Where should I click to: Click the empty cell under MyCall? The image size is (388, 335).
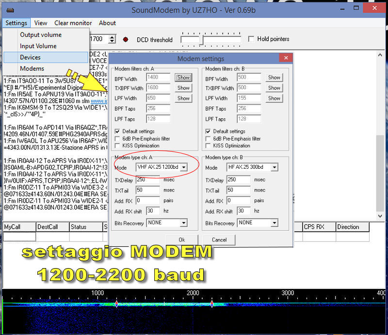coord(19,237)
